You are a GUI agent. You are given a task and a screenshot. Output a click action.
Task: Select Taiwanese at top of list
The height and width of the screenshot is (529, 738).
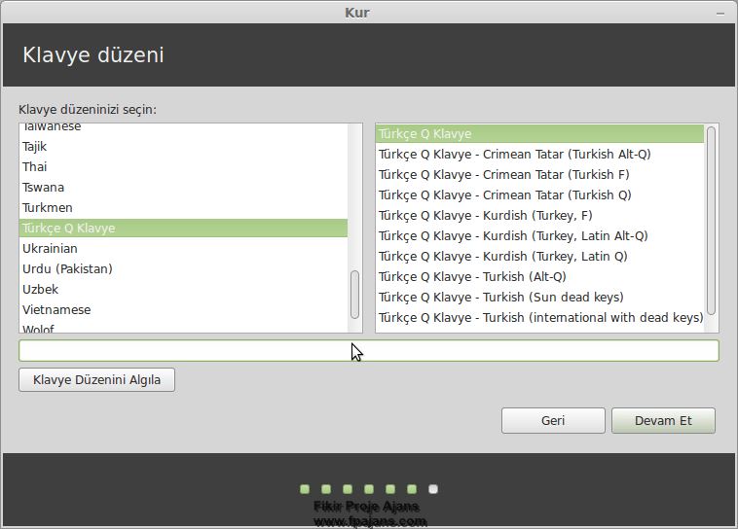(x=184, y=128)
